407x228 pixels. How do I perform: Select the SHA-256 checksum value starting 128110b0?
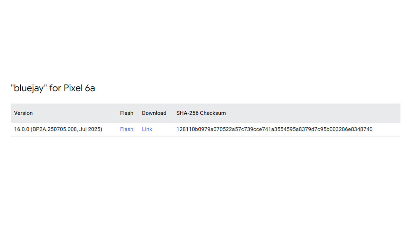[x=274, y=129]
